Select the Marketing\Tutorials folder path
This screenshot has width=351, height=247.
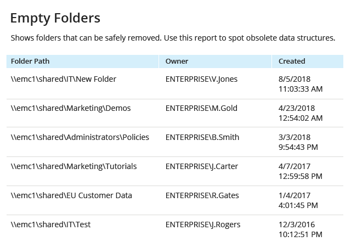(73, 166)
